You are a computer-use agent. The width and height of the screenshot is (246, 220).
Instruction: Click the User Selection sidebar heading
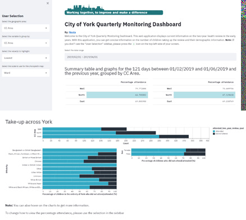coord(13,16)
